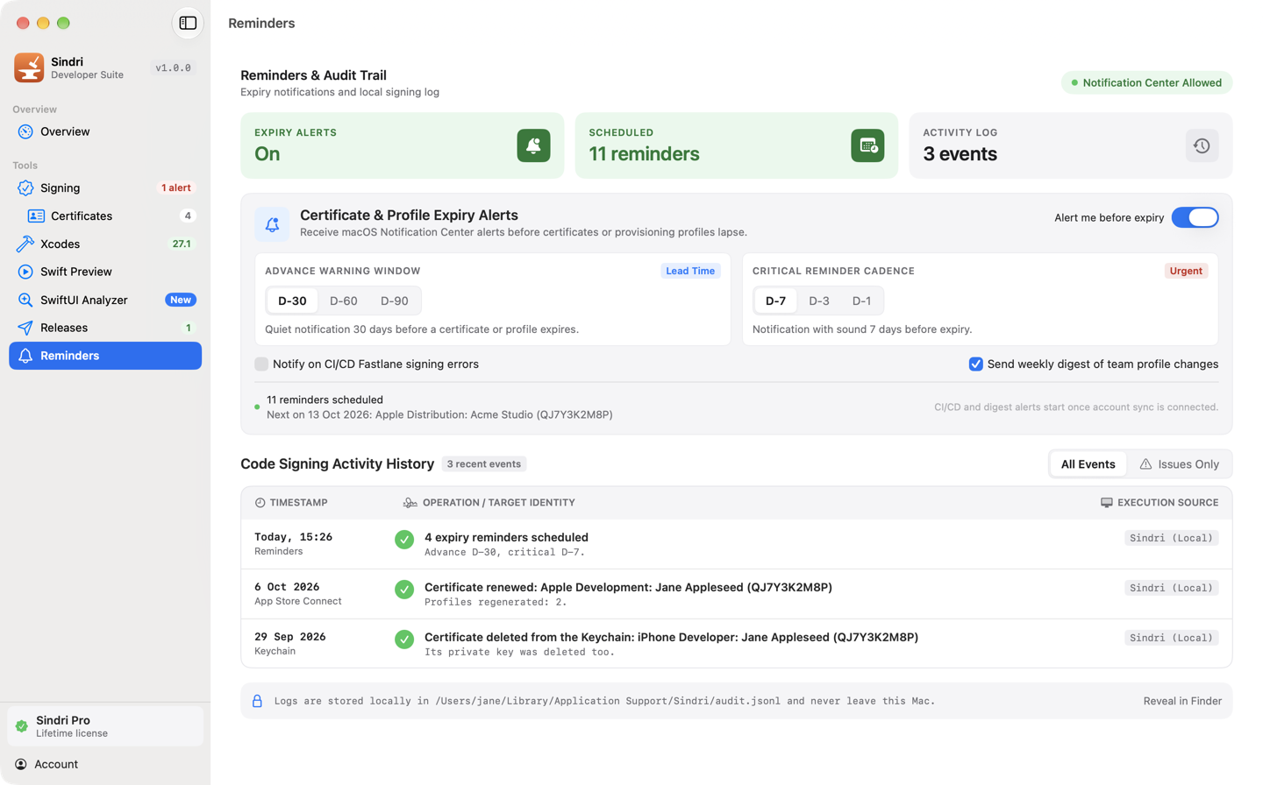Screen dimensions: 1263x785
Task: Select D-90 advance warning window
Action: click(x=395, y=301)
